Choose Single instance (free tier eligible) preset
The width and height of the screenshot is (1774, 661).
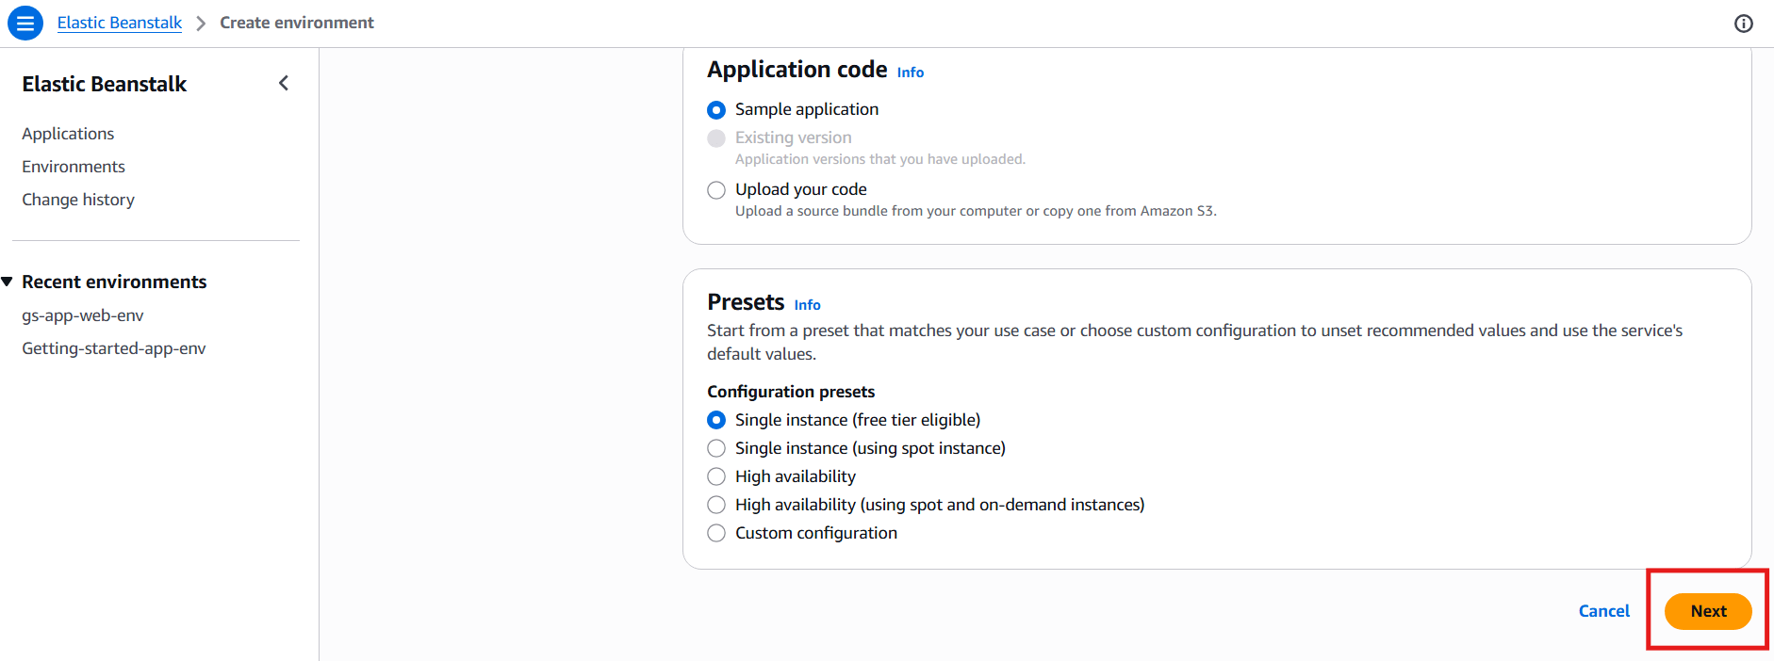[x=716, y=420]
